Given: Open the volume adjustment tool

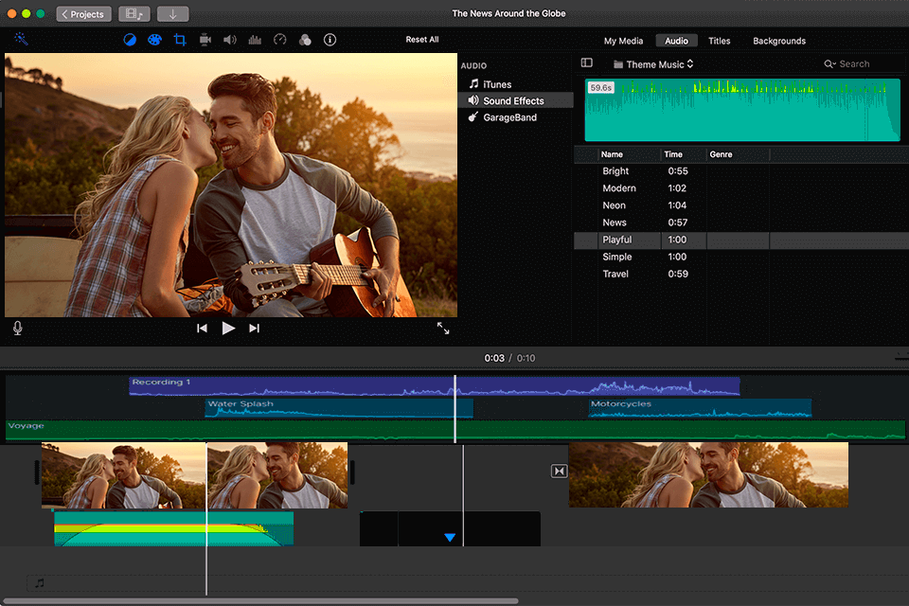Looking at the screenshot, I should 229,40.
